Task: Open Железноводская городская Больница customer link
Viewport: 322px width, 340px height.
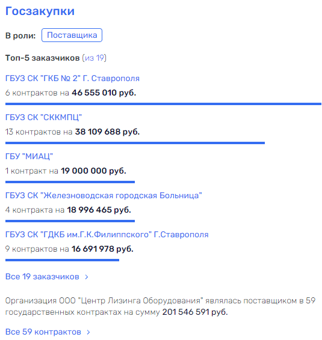Action: [104, 195]
